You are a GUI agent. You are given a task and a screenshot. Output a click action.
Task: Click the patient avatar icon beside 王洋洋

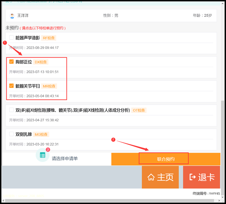click(12, 16)
